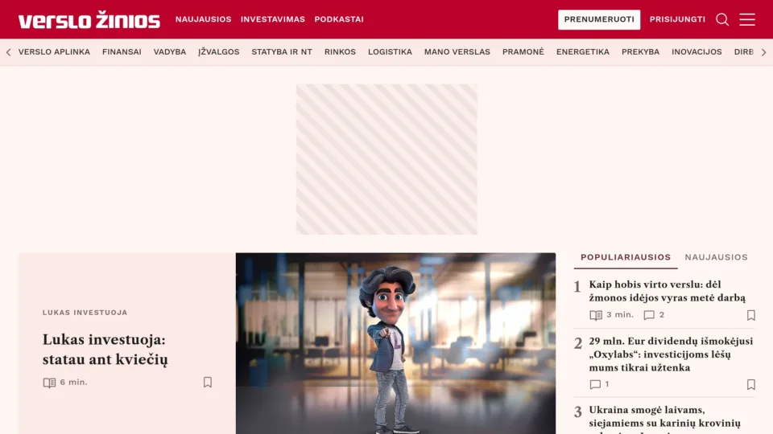Click the reading time icon on Lukas article
Screen dimensions: 773x434
(49, 383)
